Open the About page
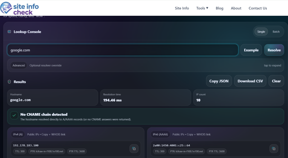Image resolution: width=288 pixels, height=158 pixels. tap(236, 8)
